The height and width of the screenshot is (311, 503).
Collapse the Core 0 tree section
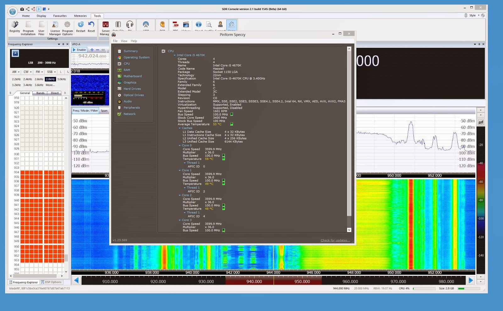coord(180,145)
